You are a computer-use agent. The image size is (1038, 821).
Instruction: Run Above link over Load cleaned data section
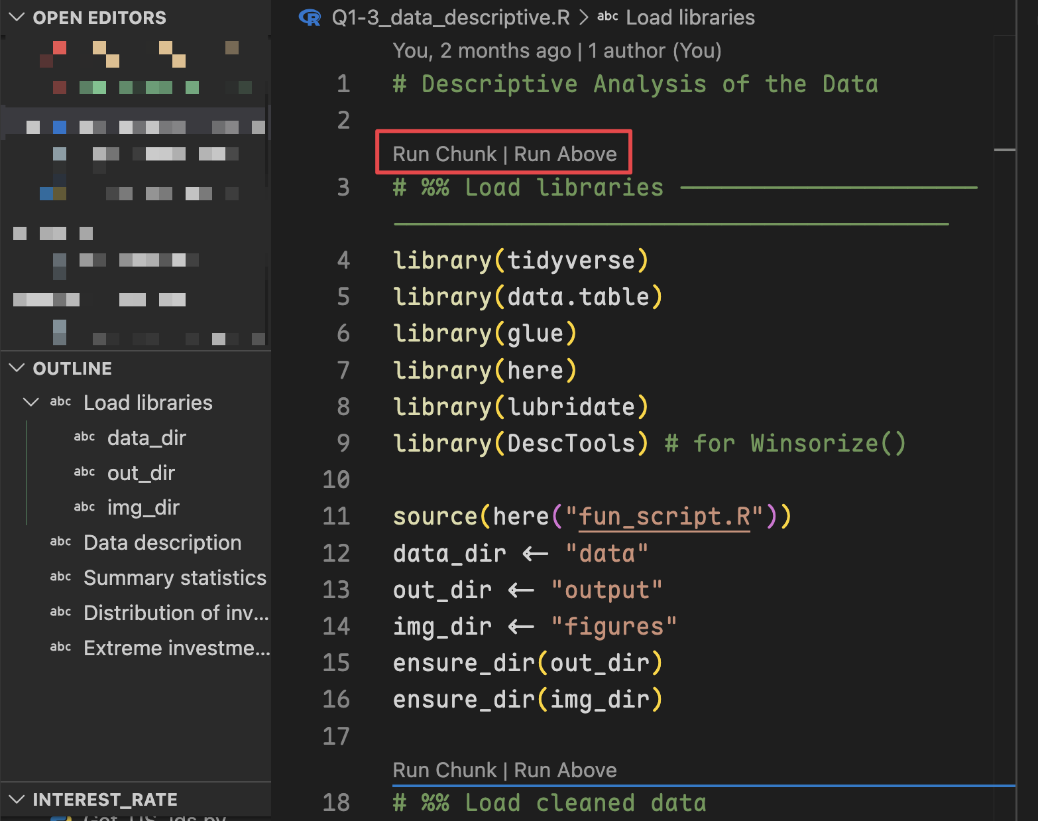565,770
